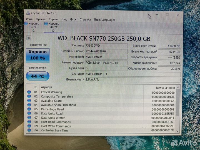Click the Возможности field S.M.A.R.T.
200x150 pixels.
coord(133,80)
